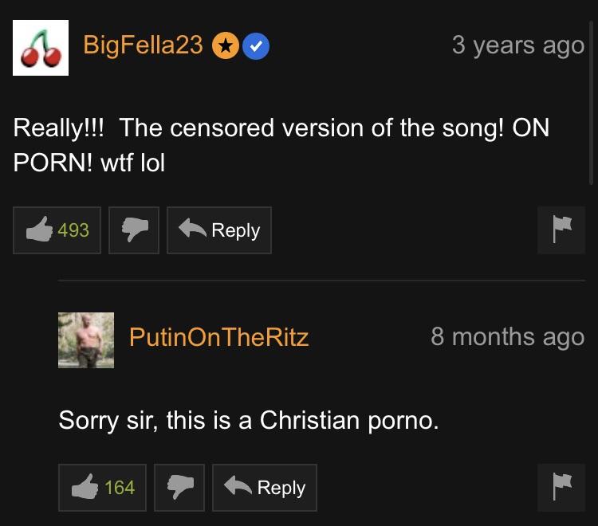Reply to BigFella23's comment
Screen dimensions: 598x526
[x=219, y=230]
